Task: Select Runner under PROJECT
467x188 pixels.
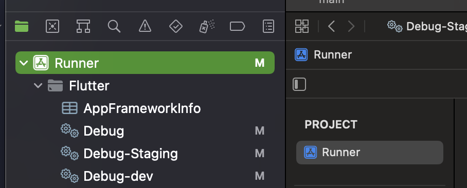Action: click(x=370, y=153)
